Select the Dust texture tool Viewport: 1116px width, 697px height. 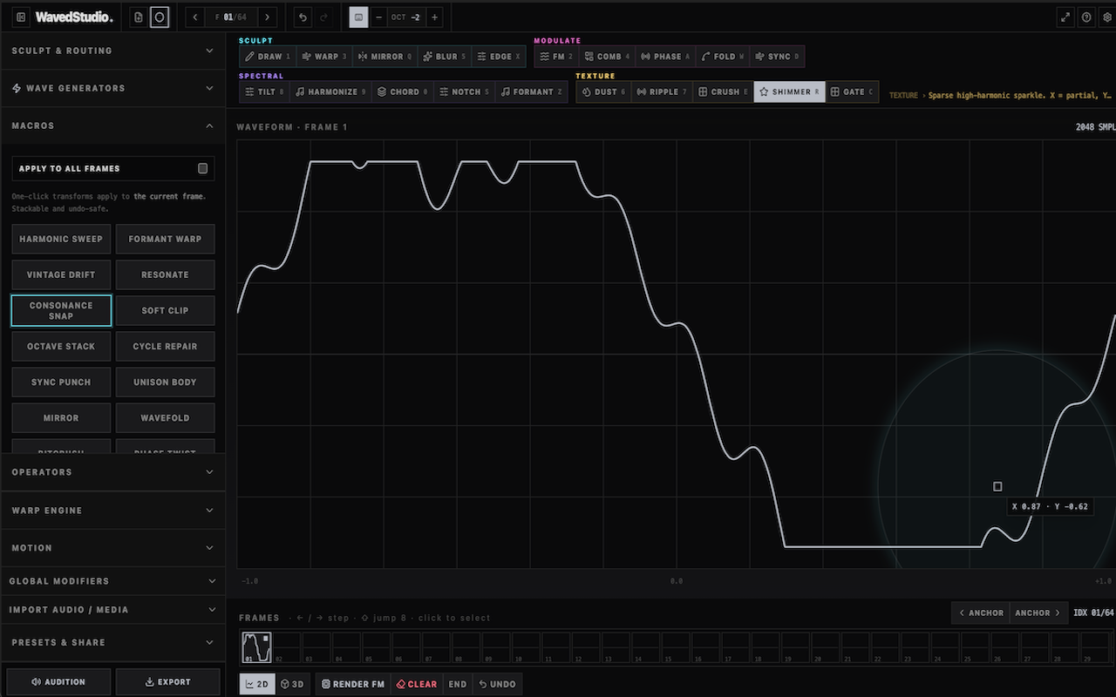click(x=604, y=91)
